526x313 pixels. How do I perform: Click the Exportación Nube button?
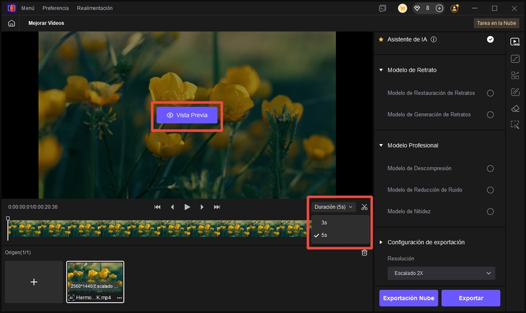[x=408, y=298]
